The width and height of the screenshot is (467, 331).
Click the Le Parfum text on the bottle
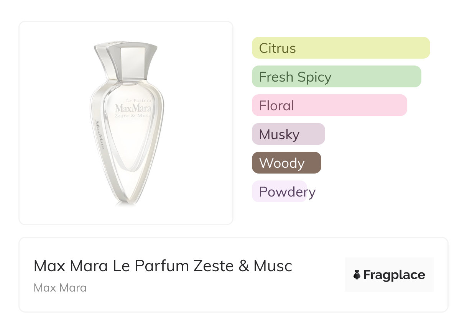(x=139, y=100)
